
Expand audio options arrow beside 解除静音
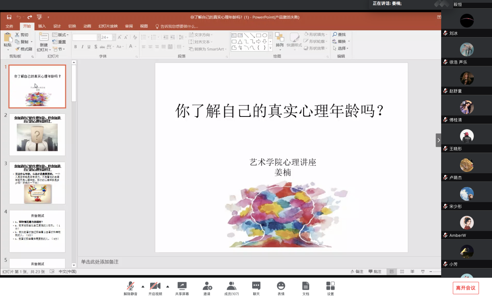[143, 286]
